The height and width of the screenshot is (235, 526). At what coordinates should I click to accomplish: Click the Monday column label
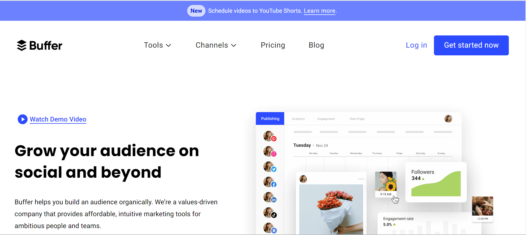[313, 153]
